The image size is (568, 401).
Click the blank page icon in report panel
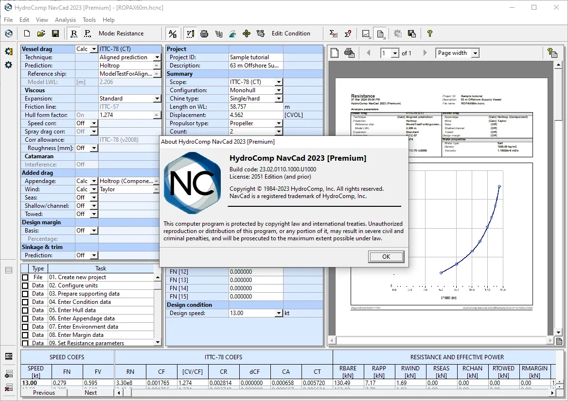(335, 53)
